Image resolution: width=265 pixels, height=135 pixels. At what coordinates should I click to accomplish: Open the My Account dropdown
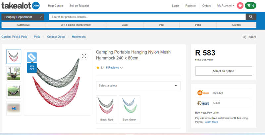[x=226, y=6]
